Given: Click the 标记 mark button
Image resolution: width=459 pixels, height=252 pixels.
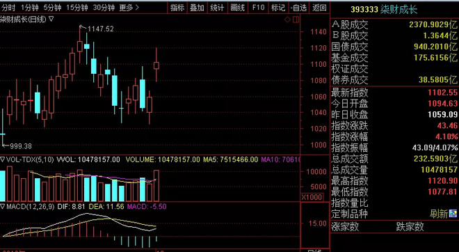Looking at the screenshot, I should click(x=278, y=8).
